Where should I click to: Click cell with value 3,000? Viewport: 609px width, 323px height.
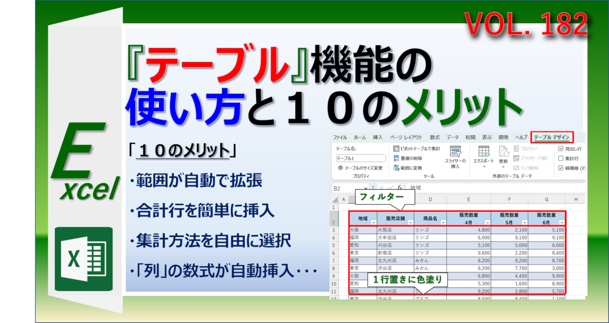(x=547, y=268)
